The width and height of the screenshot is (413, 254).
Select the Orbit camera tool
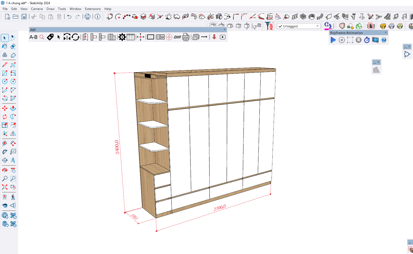5,170
